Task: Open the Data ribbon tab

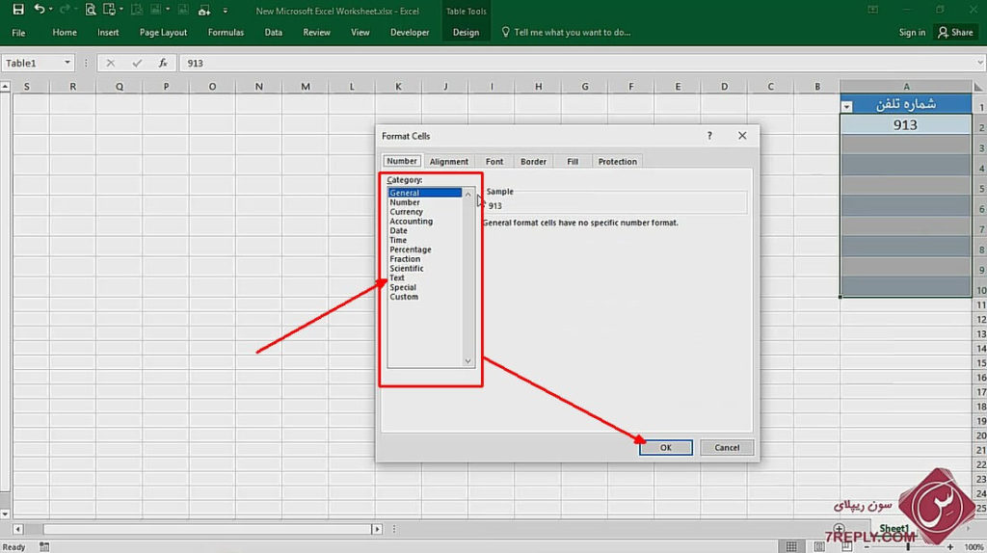Action: (x=273, y=32)
